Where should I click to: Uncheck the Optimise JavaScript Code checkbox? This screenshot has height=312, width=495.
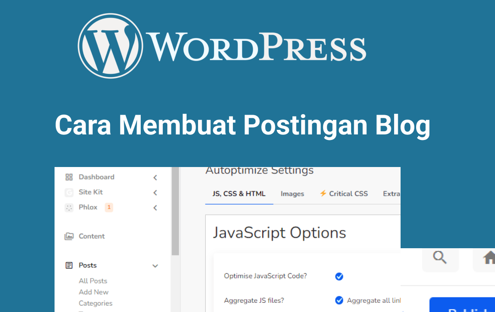coord(339,276)
